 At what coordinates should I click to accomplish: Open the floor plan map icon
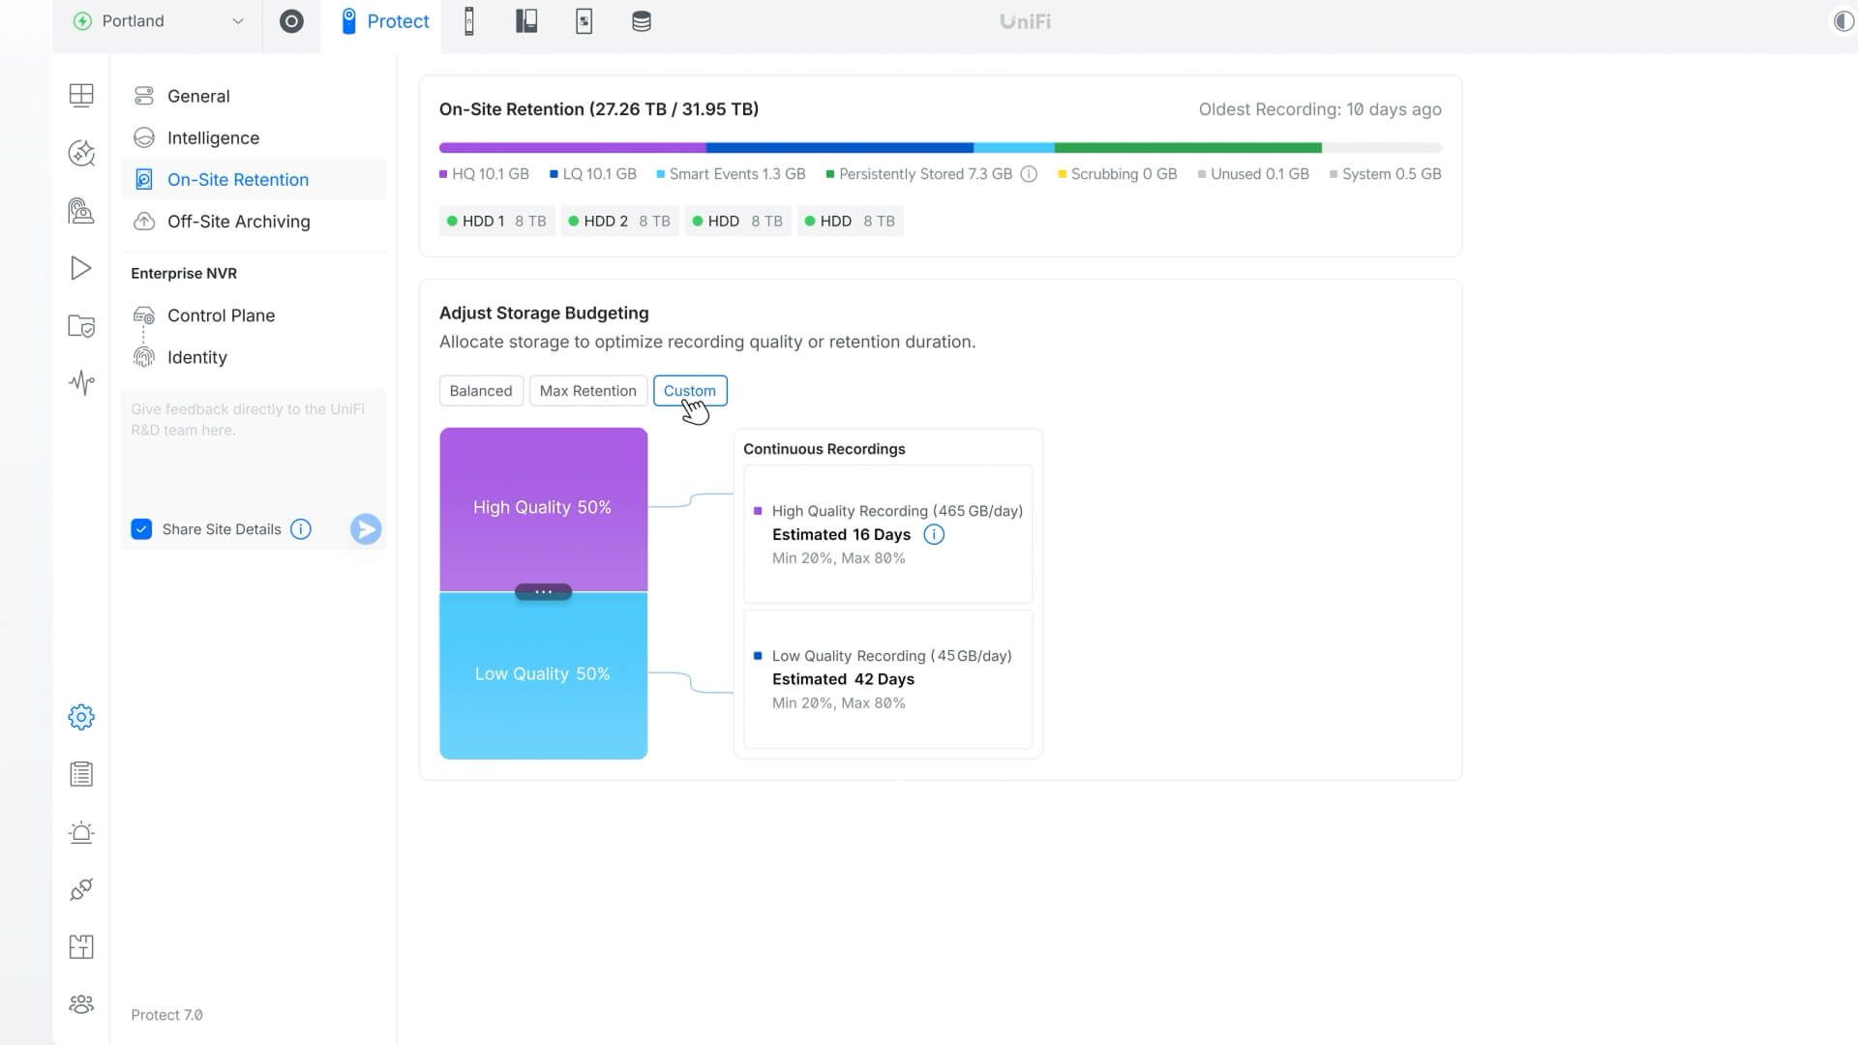pos(81,947)
